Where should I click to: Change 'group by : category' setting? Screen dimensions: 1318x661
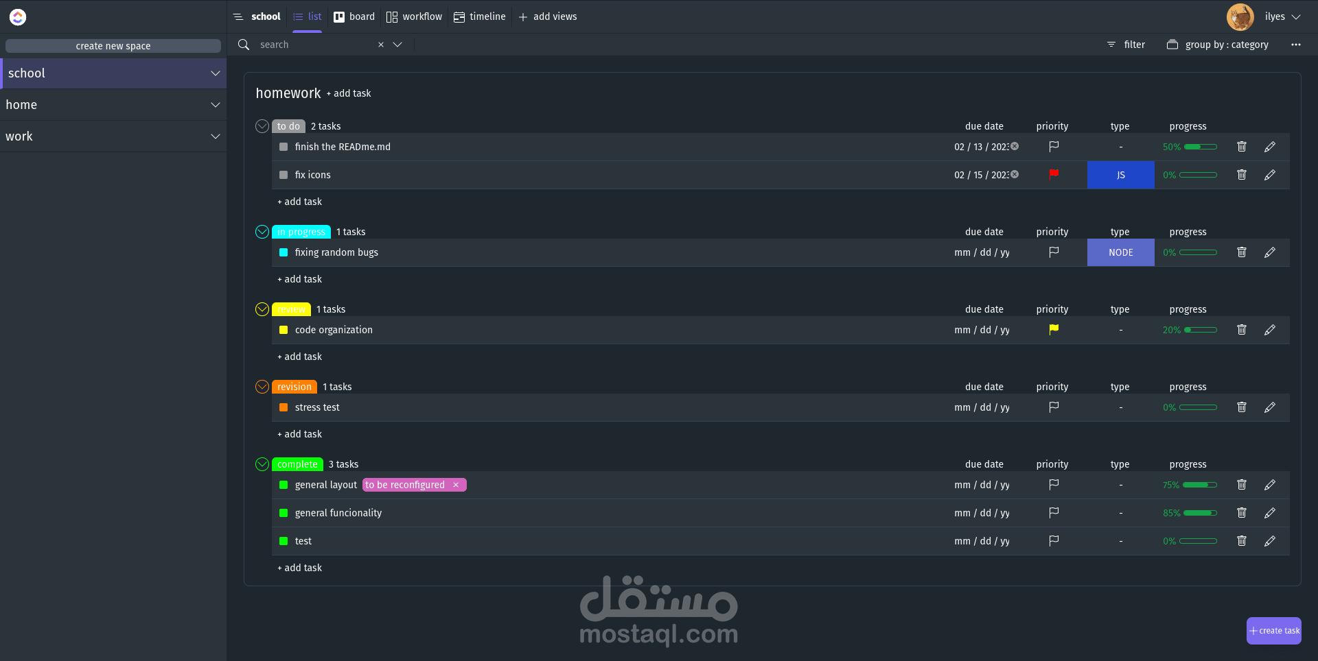click(x=1218, y=45)
